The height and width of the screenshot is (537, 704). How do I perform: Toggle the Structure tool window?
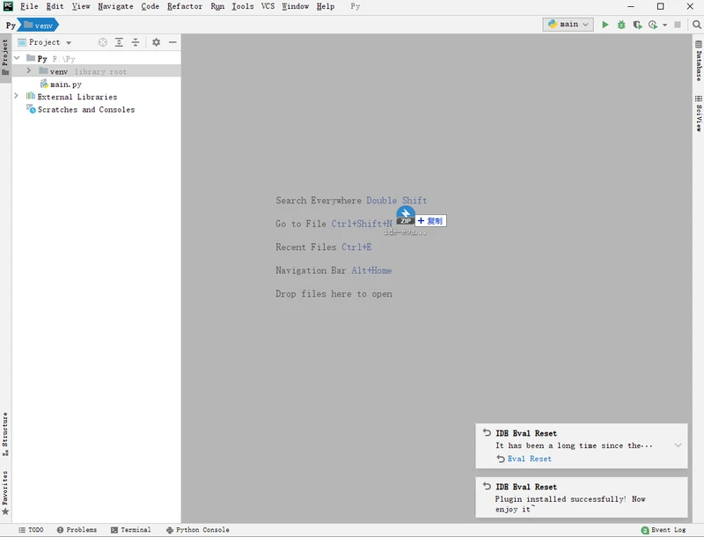5,433
